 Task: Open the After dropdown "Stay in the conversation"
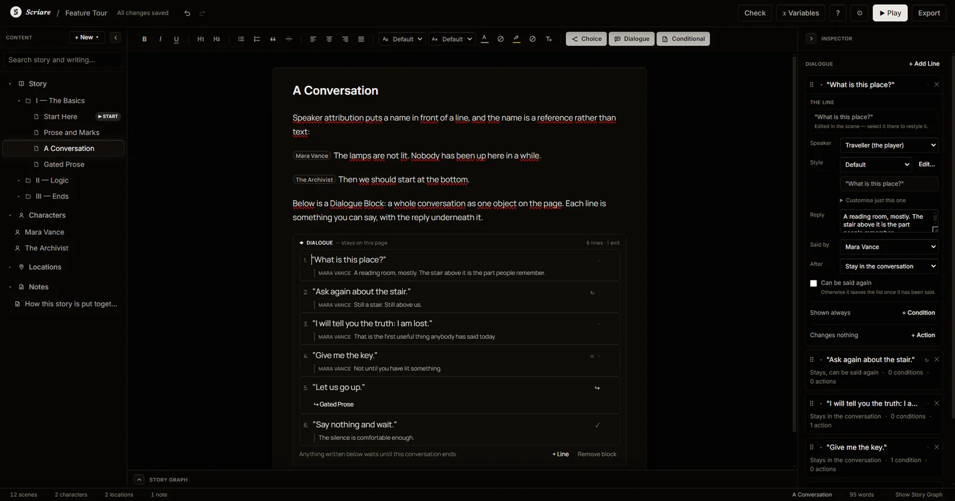(x=889, y=267)
